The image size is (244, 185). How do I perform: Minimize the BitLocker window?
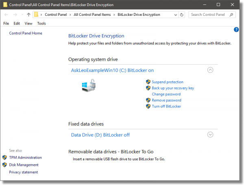pos(205,4)
